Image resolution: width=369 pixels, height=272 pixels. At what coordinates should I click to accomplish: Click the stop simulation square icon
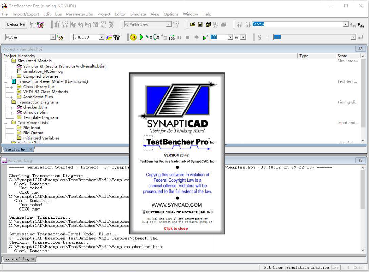coord(187,37)
